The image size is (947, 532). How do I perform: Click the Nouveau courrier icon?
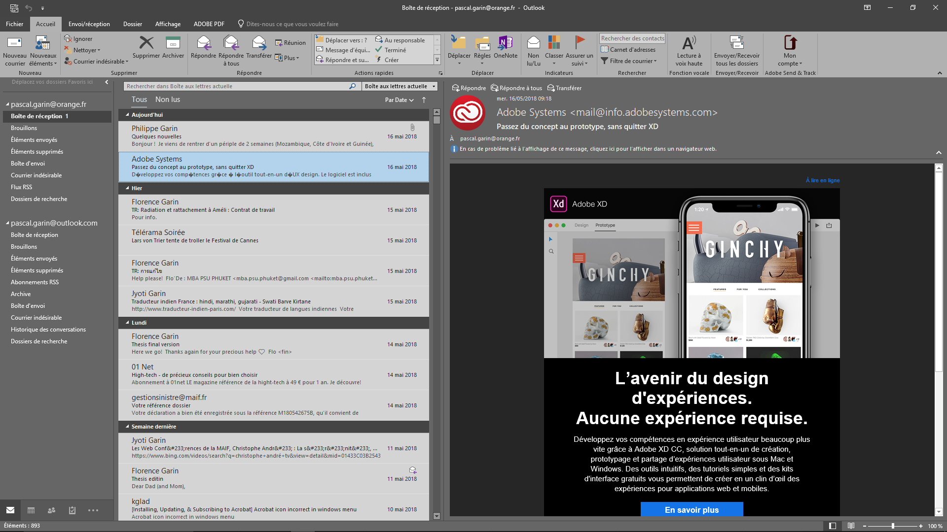pos(15,43)
